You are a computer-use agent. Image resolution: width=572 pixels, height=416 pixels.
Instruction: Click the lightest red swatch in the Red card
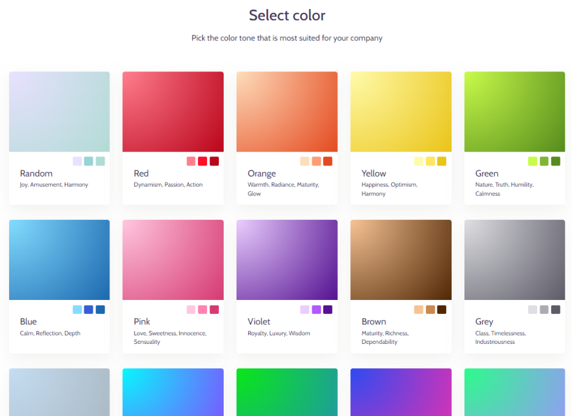click(x=191, y=161)
